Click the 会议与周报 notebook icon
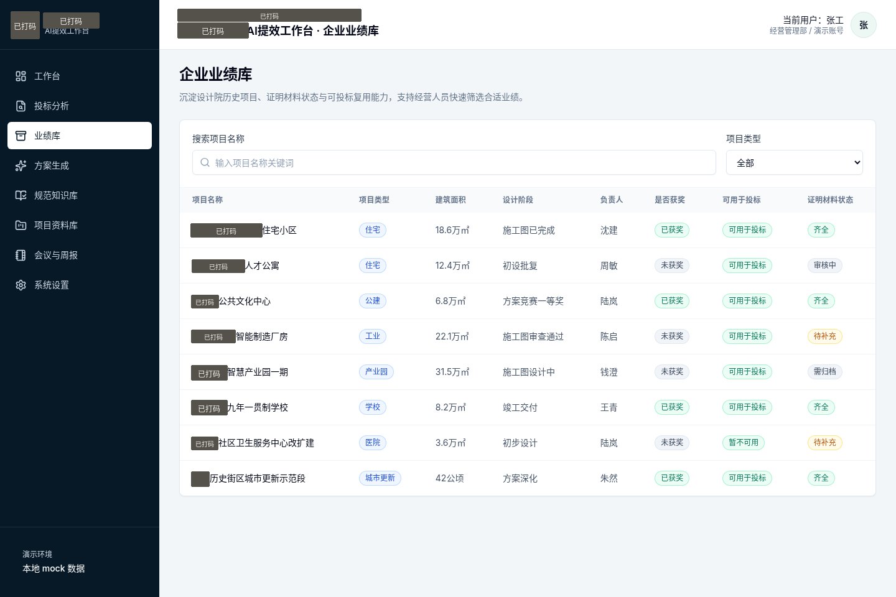896x597 pixels. 21,255
